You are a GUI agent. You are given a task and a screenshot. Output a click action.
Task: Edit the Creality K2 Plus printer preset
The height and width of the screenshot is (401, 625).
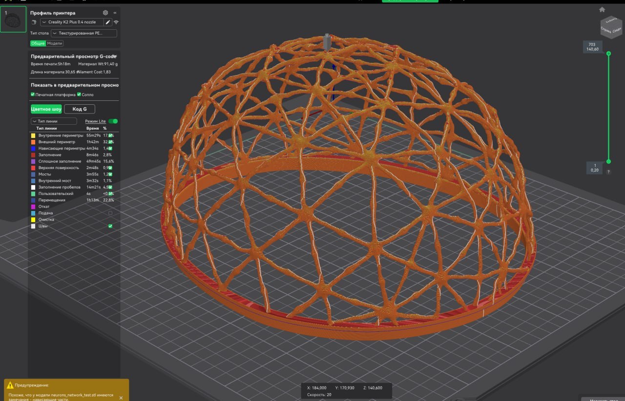coord(108,22)
